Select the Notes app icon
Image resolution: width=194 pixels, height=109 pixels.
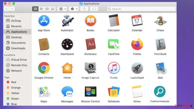pos(137,92)
